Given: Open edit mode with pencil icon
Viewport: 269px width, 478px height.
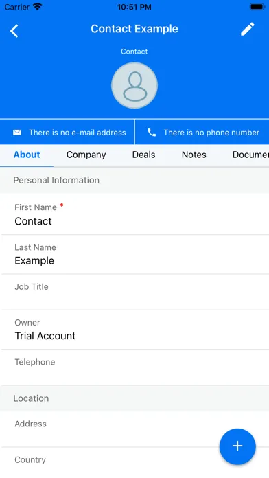Looking at the screenshot, I should tap(247, 30).
